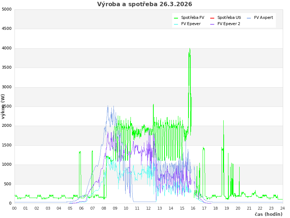Click the čas (hodin) horizontal axis label
Viewport: 290px width, 218px height.
click(x=269, y=214)
